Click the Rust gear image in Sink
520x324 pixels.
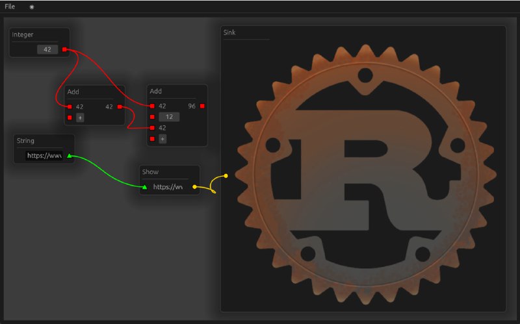365,175
